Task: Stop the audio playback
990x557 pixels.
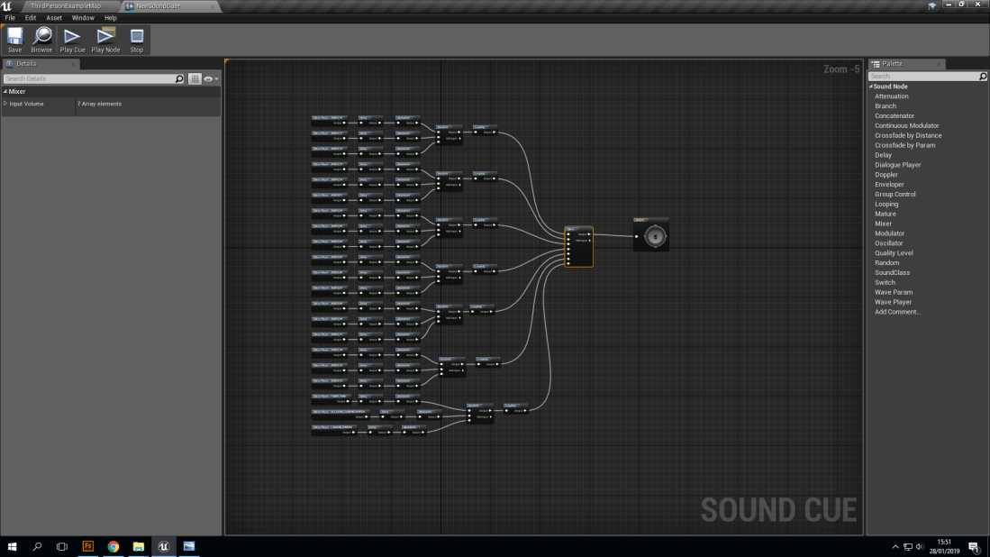Action: coord(136,37)
